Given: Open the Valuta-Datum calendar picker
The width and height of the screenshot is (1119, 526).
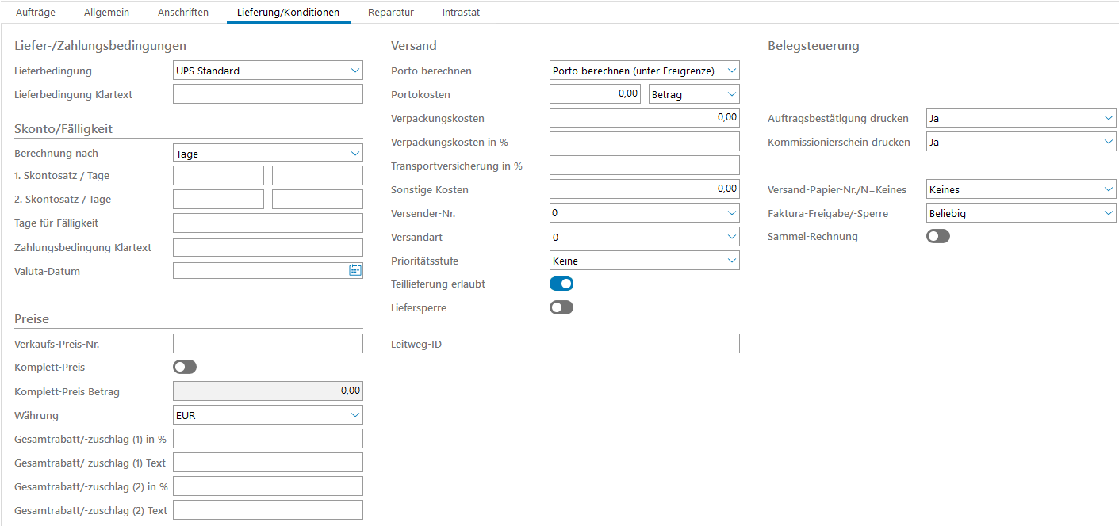Looking at the screenshot, I should [354, 271].
